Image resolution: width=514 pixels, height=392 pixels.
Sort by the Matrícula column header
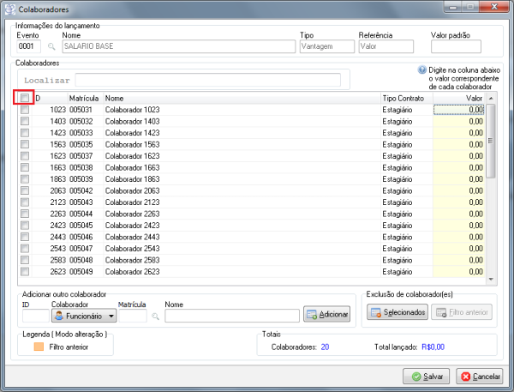84,99
